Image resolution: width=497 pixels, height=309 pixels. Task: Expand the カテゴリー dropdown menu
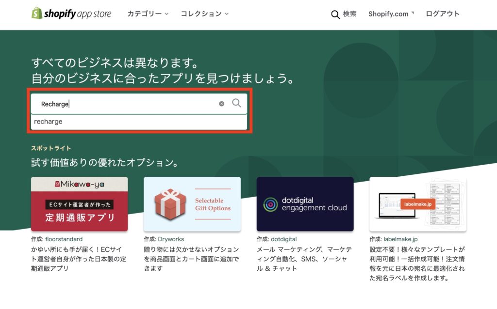pyautogui.click(x=148, y=14)
